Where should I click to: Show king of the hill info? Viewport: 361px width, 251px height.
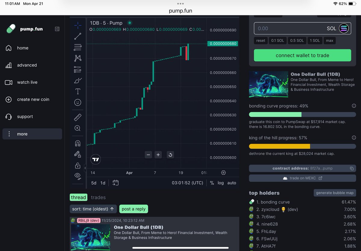(354, 138)
